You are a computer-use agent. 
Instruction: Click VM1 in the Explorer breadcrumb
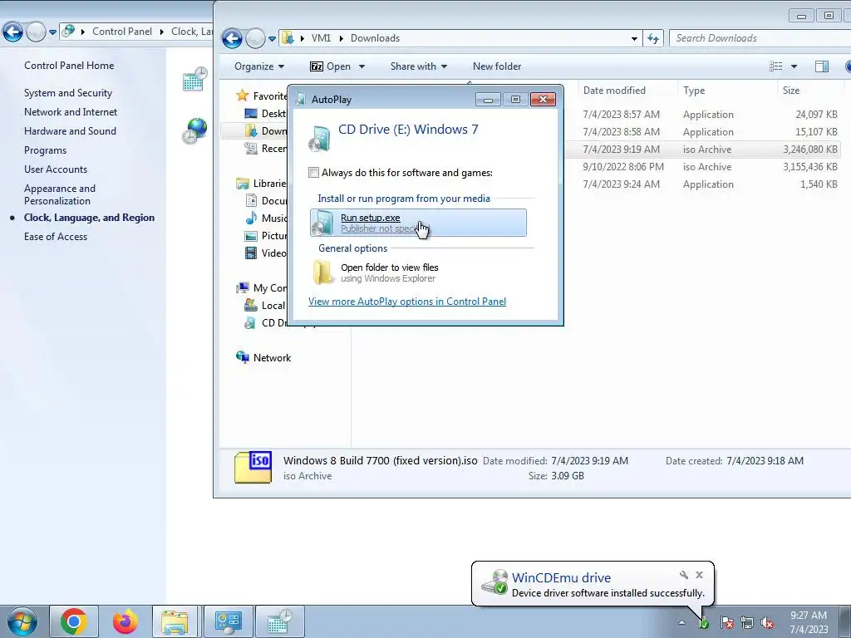[x=321, y=38]
